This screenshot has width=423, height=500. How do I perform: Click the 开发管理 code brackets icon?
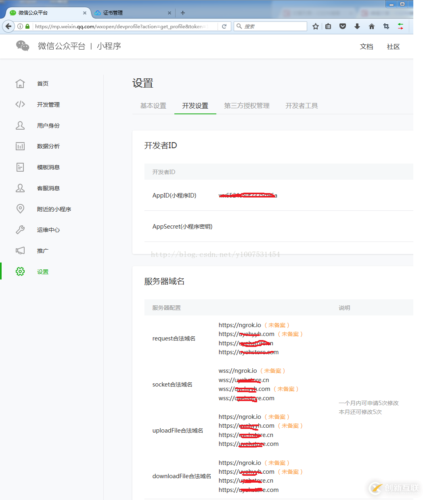[x=20, y=104]
